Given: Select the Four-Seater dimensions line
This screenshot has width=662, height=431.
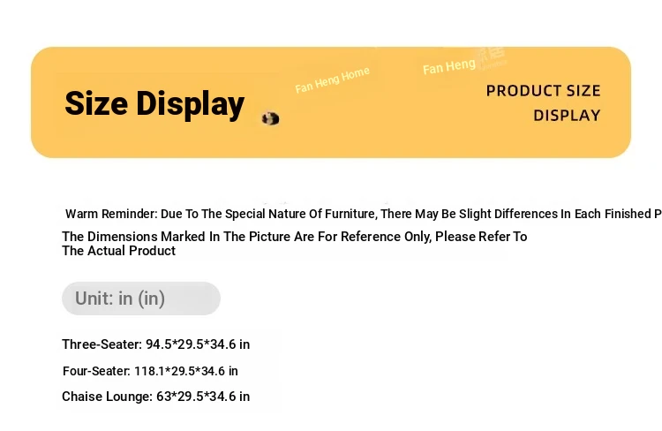Looking at the screenshot, I should [x=150, y=371].
